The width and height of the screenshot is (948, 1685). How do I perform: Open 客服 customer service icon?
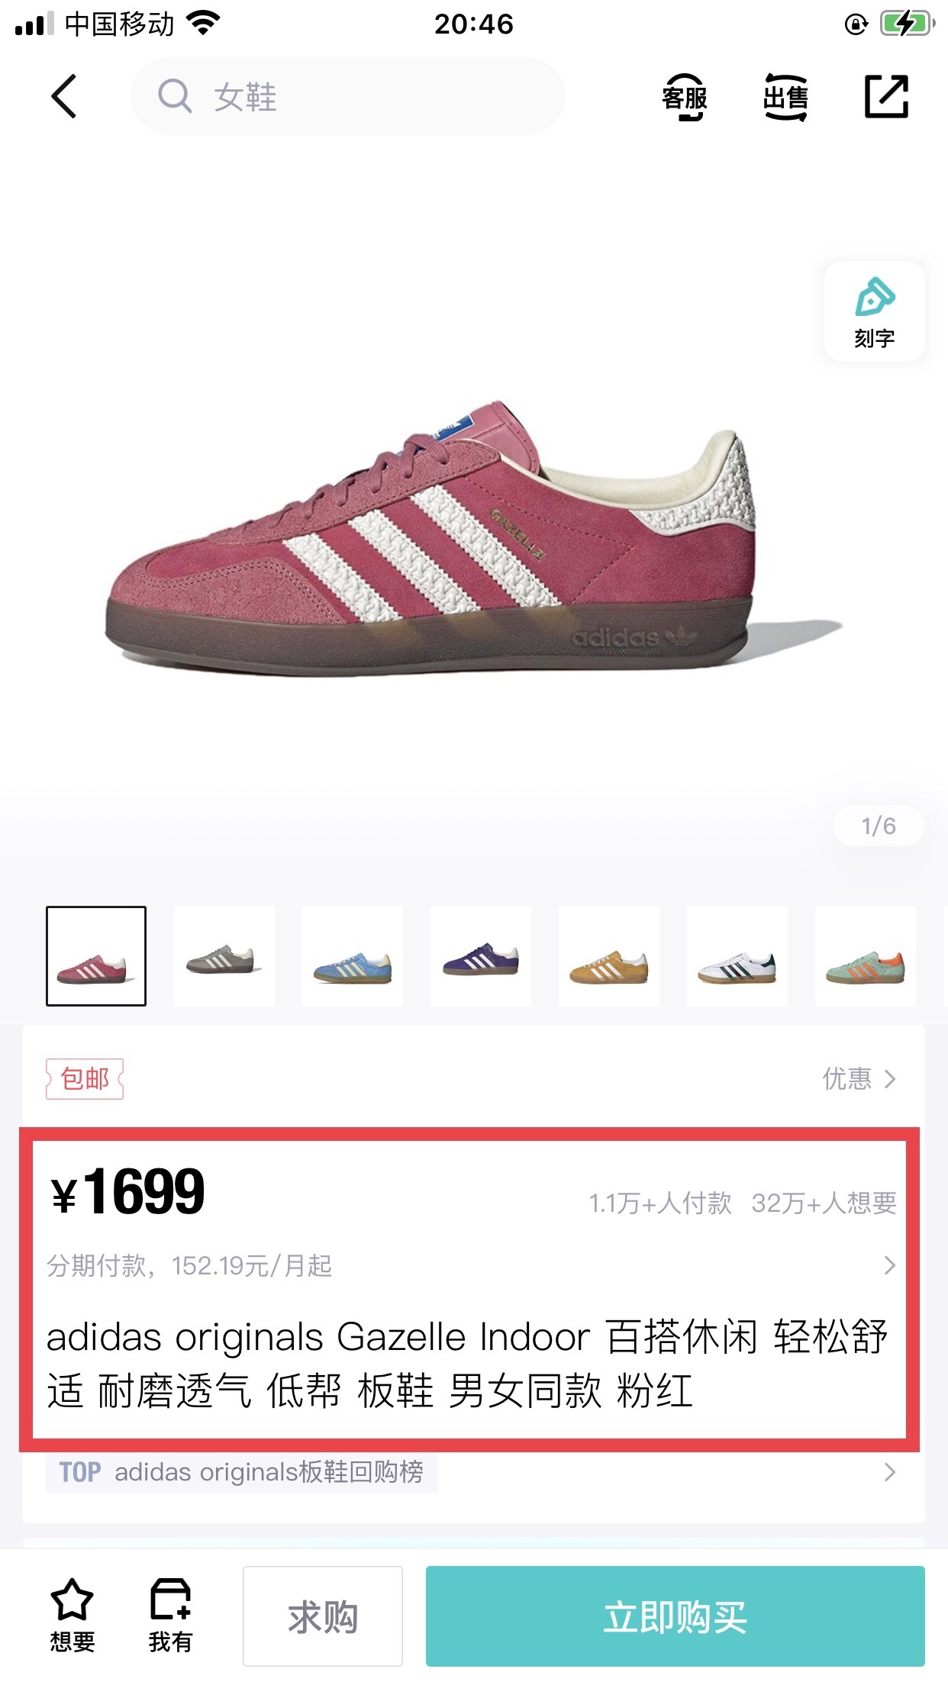pyautogui.click(x=685, y=98)
